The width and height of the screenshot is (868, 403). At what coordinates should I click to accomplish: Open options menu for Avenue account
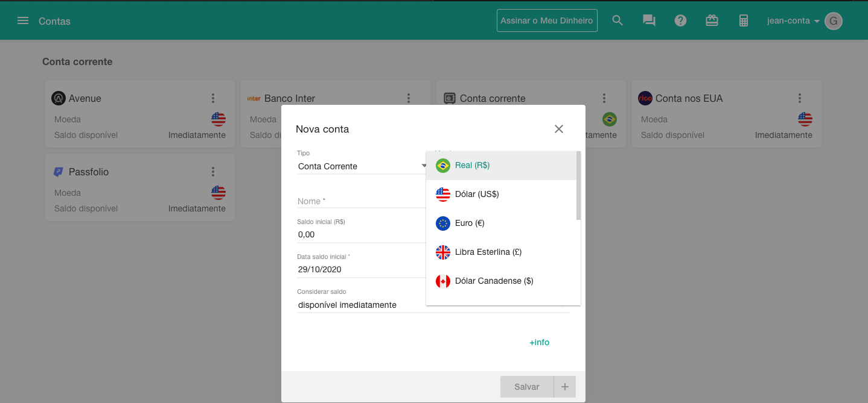coord(213,98)
